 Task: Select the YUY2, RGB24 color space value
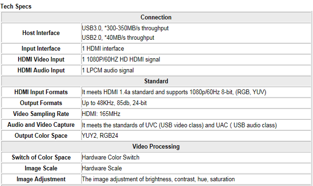pyautogui.click(x=100, y=136)
